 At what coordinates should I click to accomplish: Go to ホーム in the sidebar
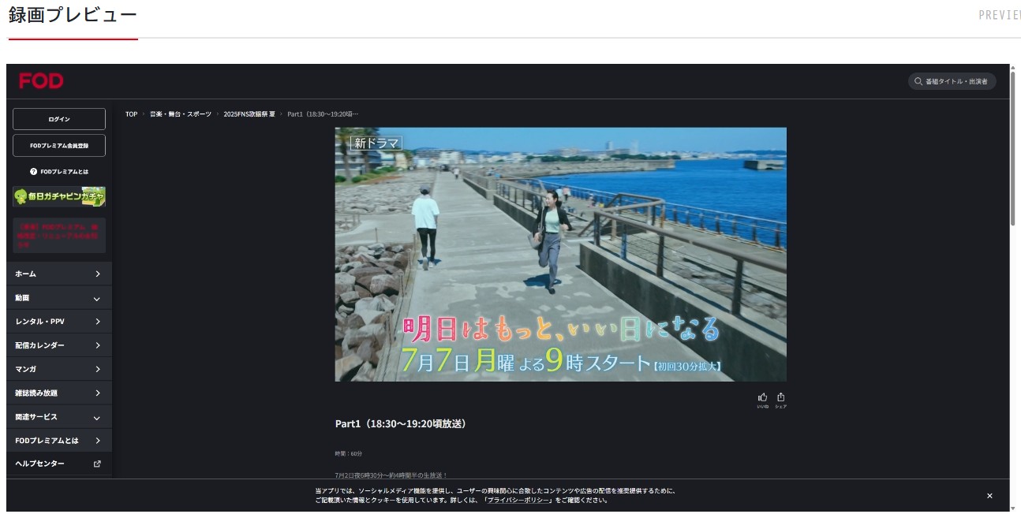click(59, 274)
